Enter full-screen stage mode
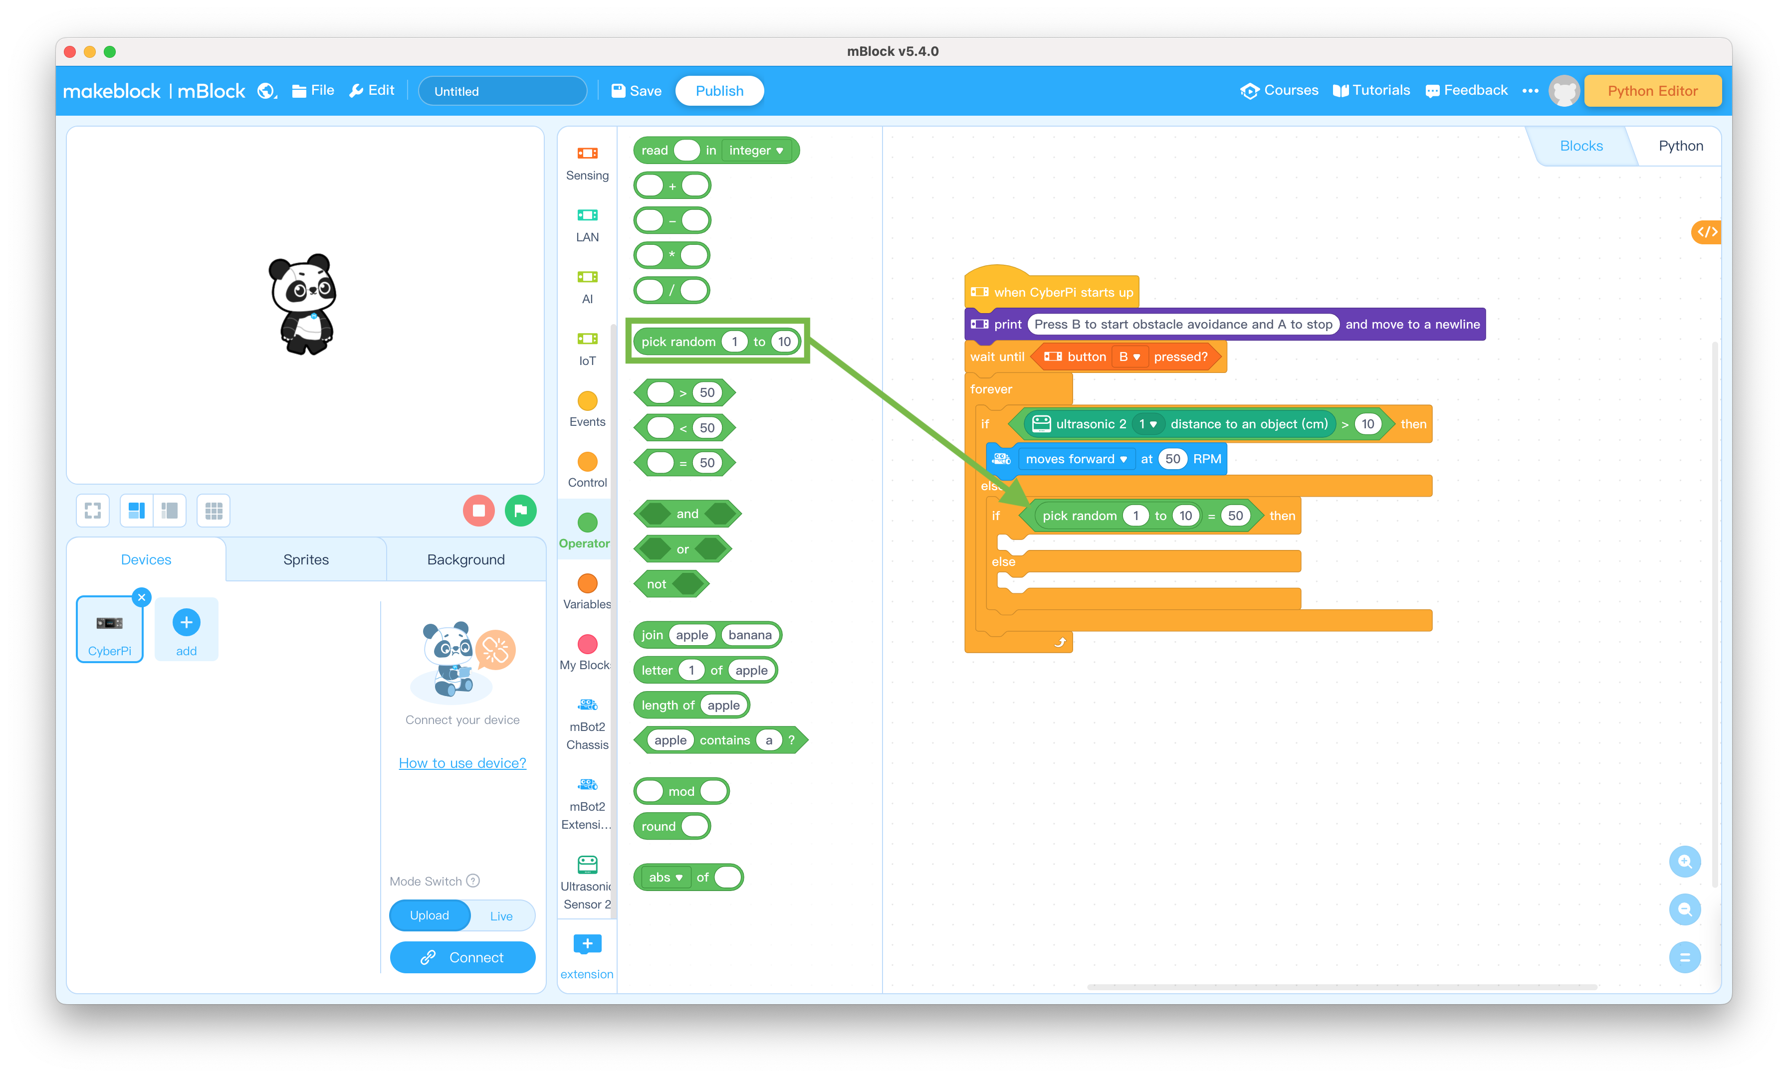The image size is (1788, 1078). [93, 511]
